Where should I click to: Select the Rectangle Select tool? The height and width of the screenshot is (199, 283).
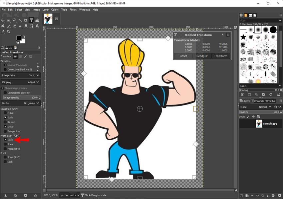pos(8,20)
